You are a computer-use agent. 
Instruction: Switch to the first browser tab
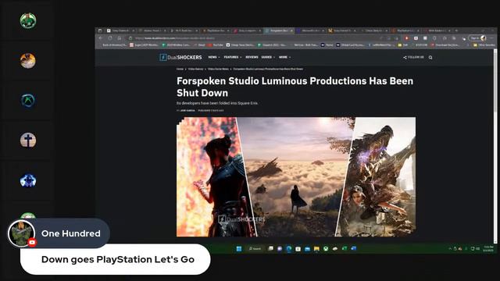pyautogui.click(x=120, y=30)
